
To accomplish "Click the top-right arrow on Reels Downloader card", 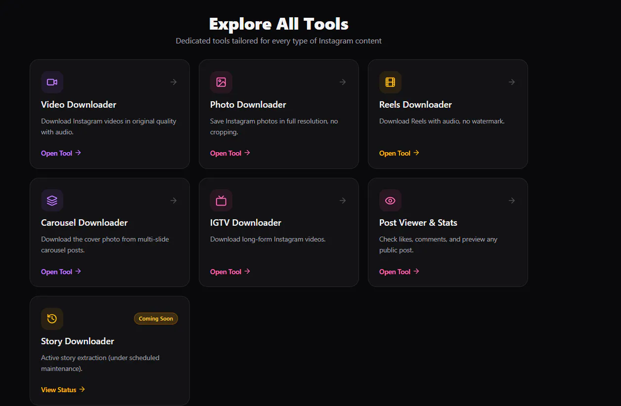I will click(x=512, y=82).
